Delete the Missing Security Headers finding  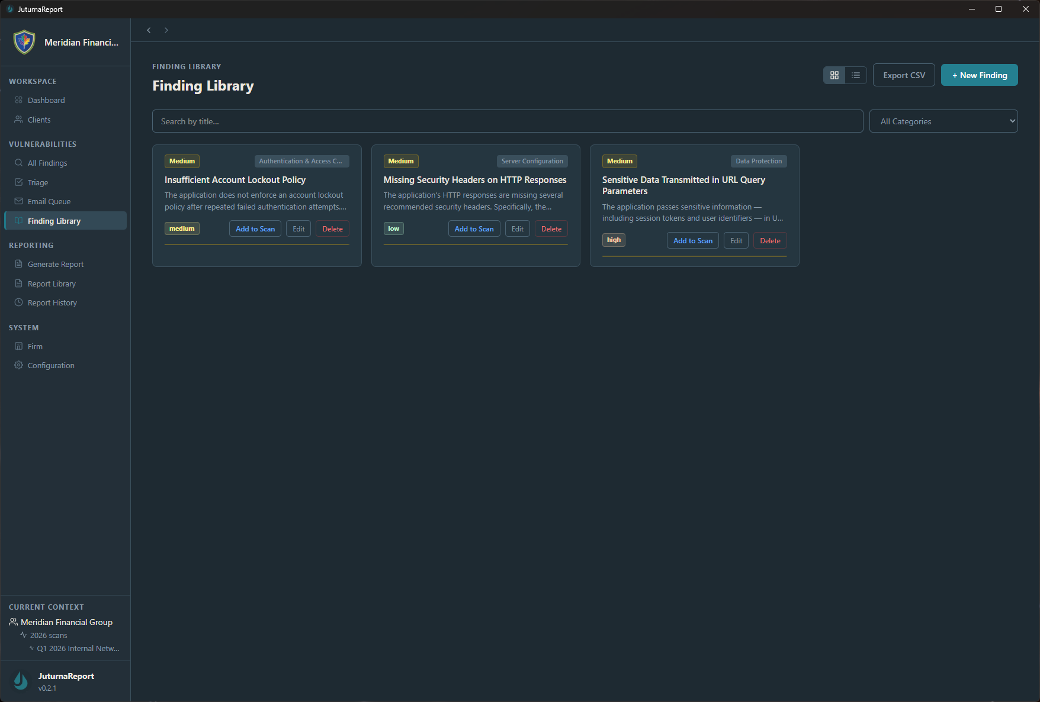(551, 228)
